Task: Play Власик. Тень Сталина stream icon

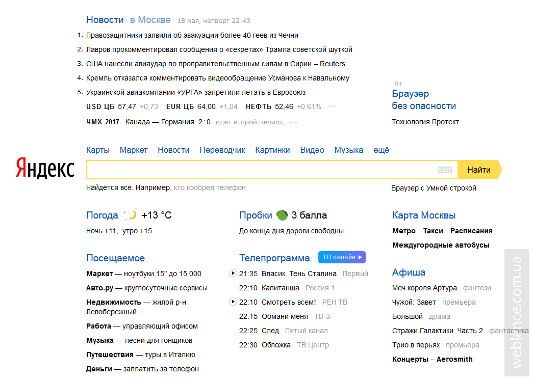Action: pos(233,273)
